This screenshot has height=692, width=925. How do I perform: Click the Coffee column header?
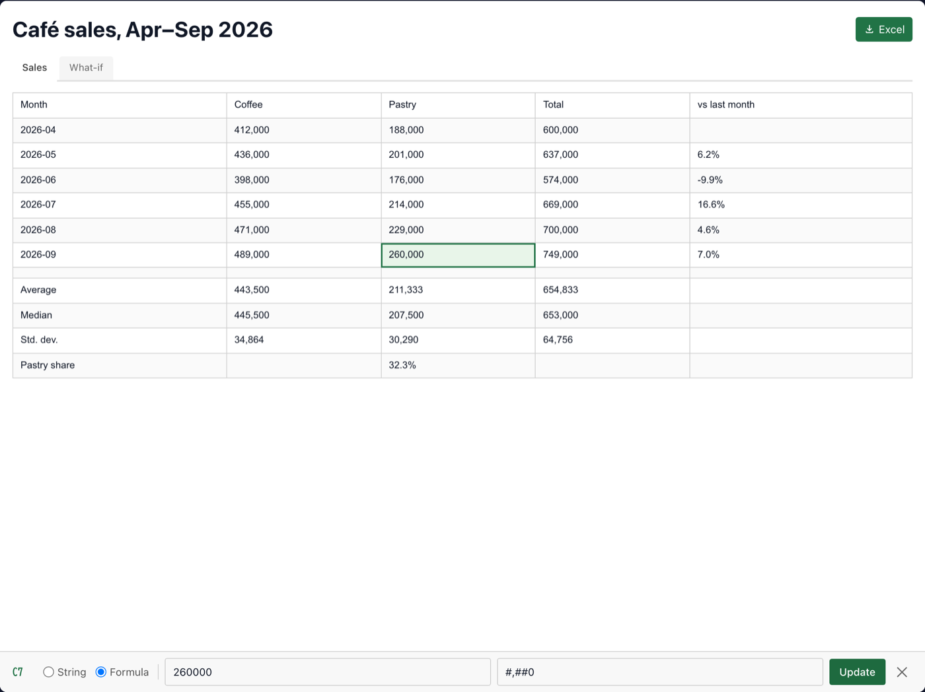coord(304,105)
